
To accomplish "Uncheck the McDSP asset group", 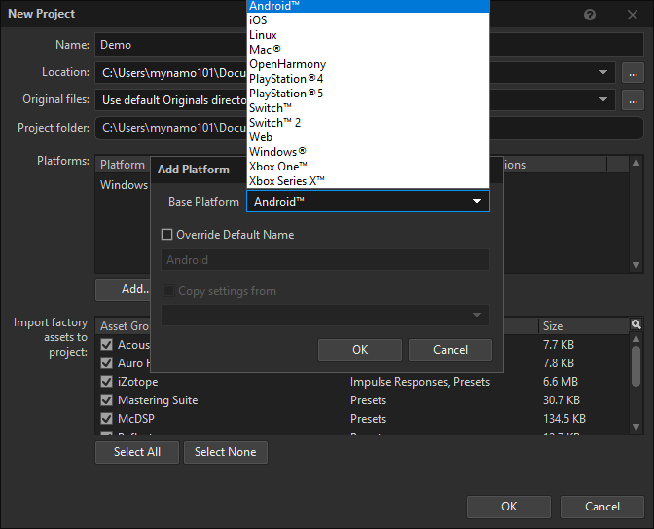I will point(107,418).
